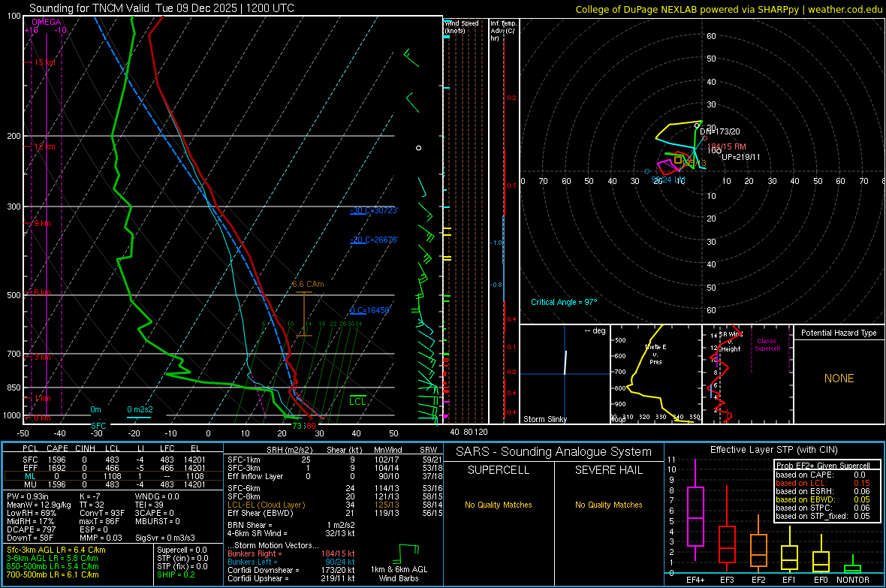The width and height of the screenshot is (886, 588).
Task: Click the SEVERE HAIL column heading
Action: [x=608, y=470]
